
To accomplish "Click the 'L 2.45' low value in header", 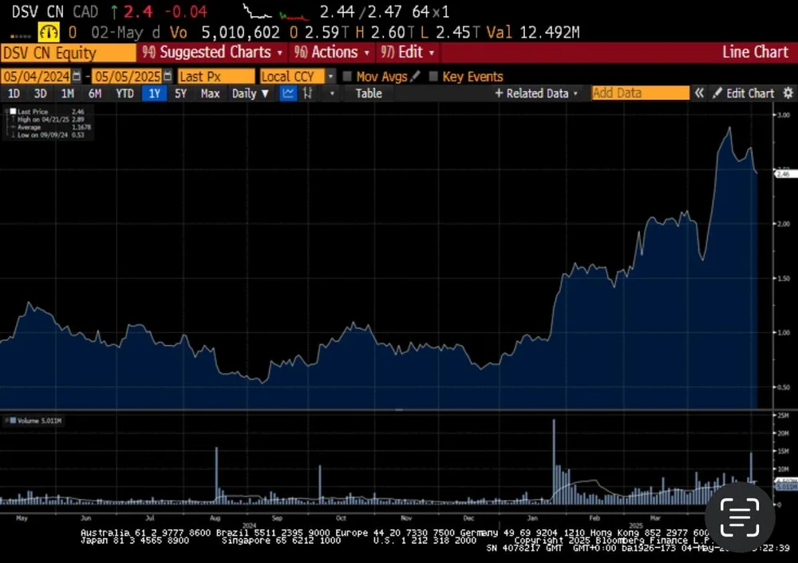I will [x=449, y=33].
